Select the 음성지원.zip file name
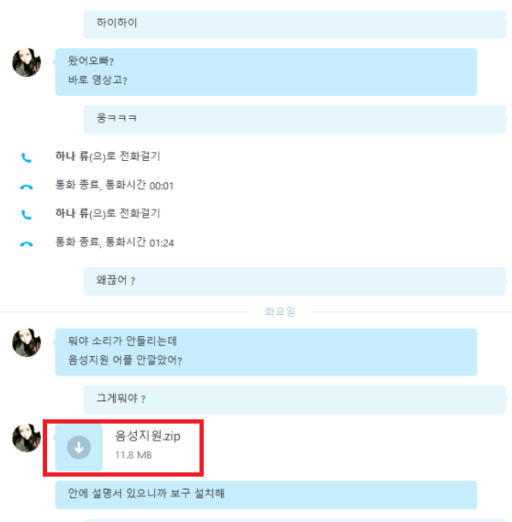 (147, 436)
